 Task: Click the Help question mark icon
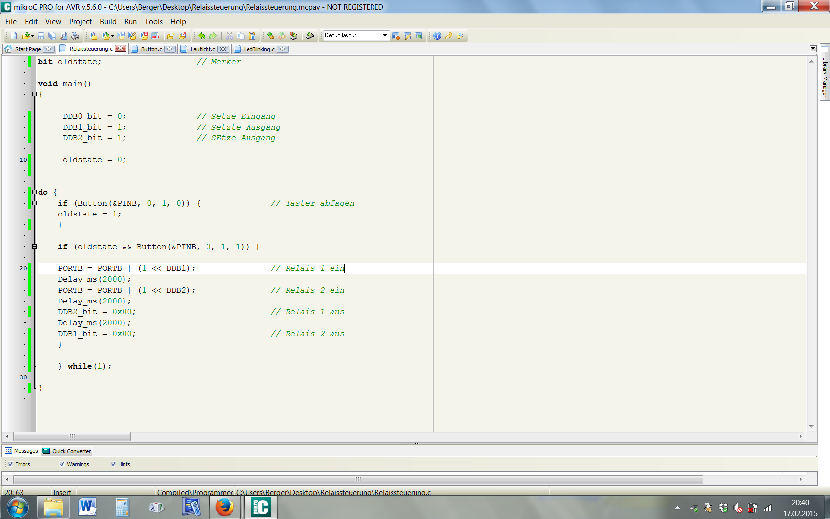coord(437,36)
